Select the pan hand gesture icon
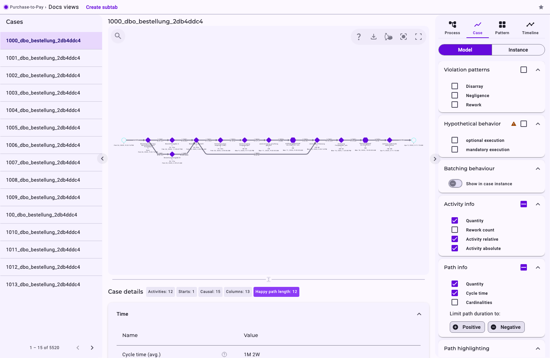 click(389, 37)
